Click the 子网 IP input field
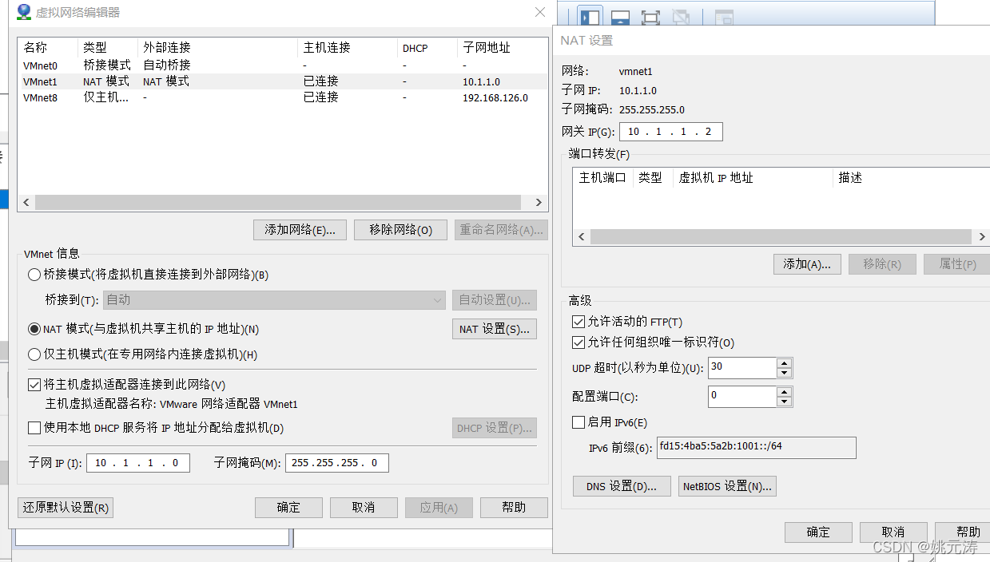Screen dimensions: 990x562 138,463
